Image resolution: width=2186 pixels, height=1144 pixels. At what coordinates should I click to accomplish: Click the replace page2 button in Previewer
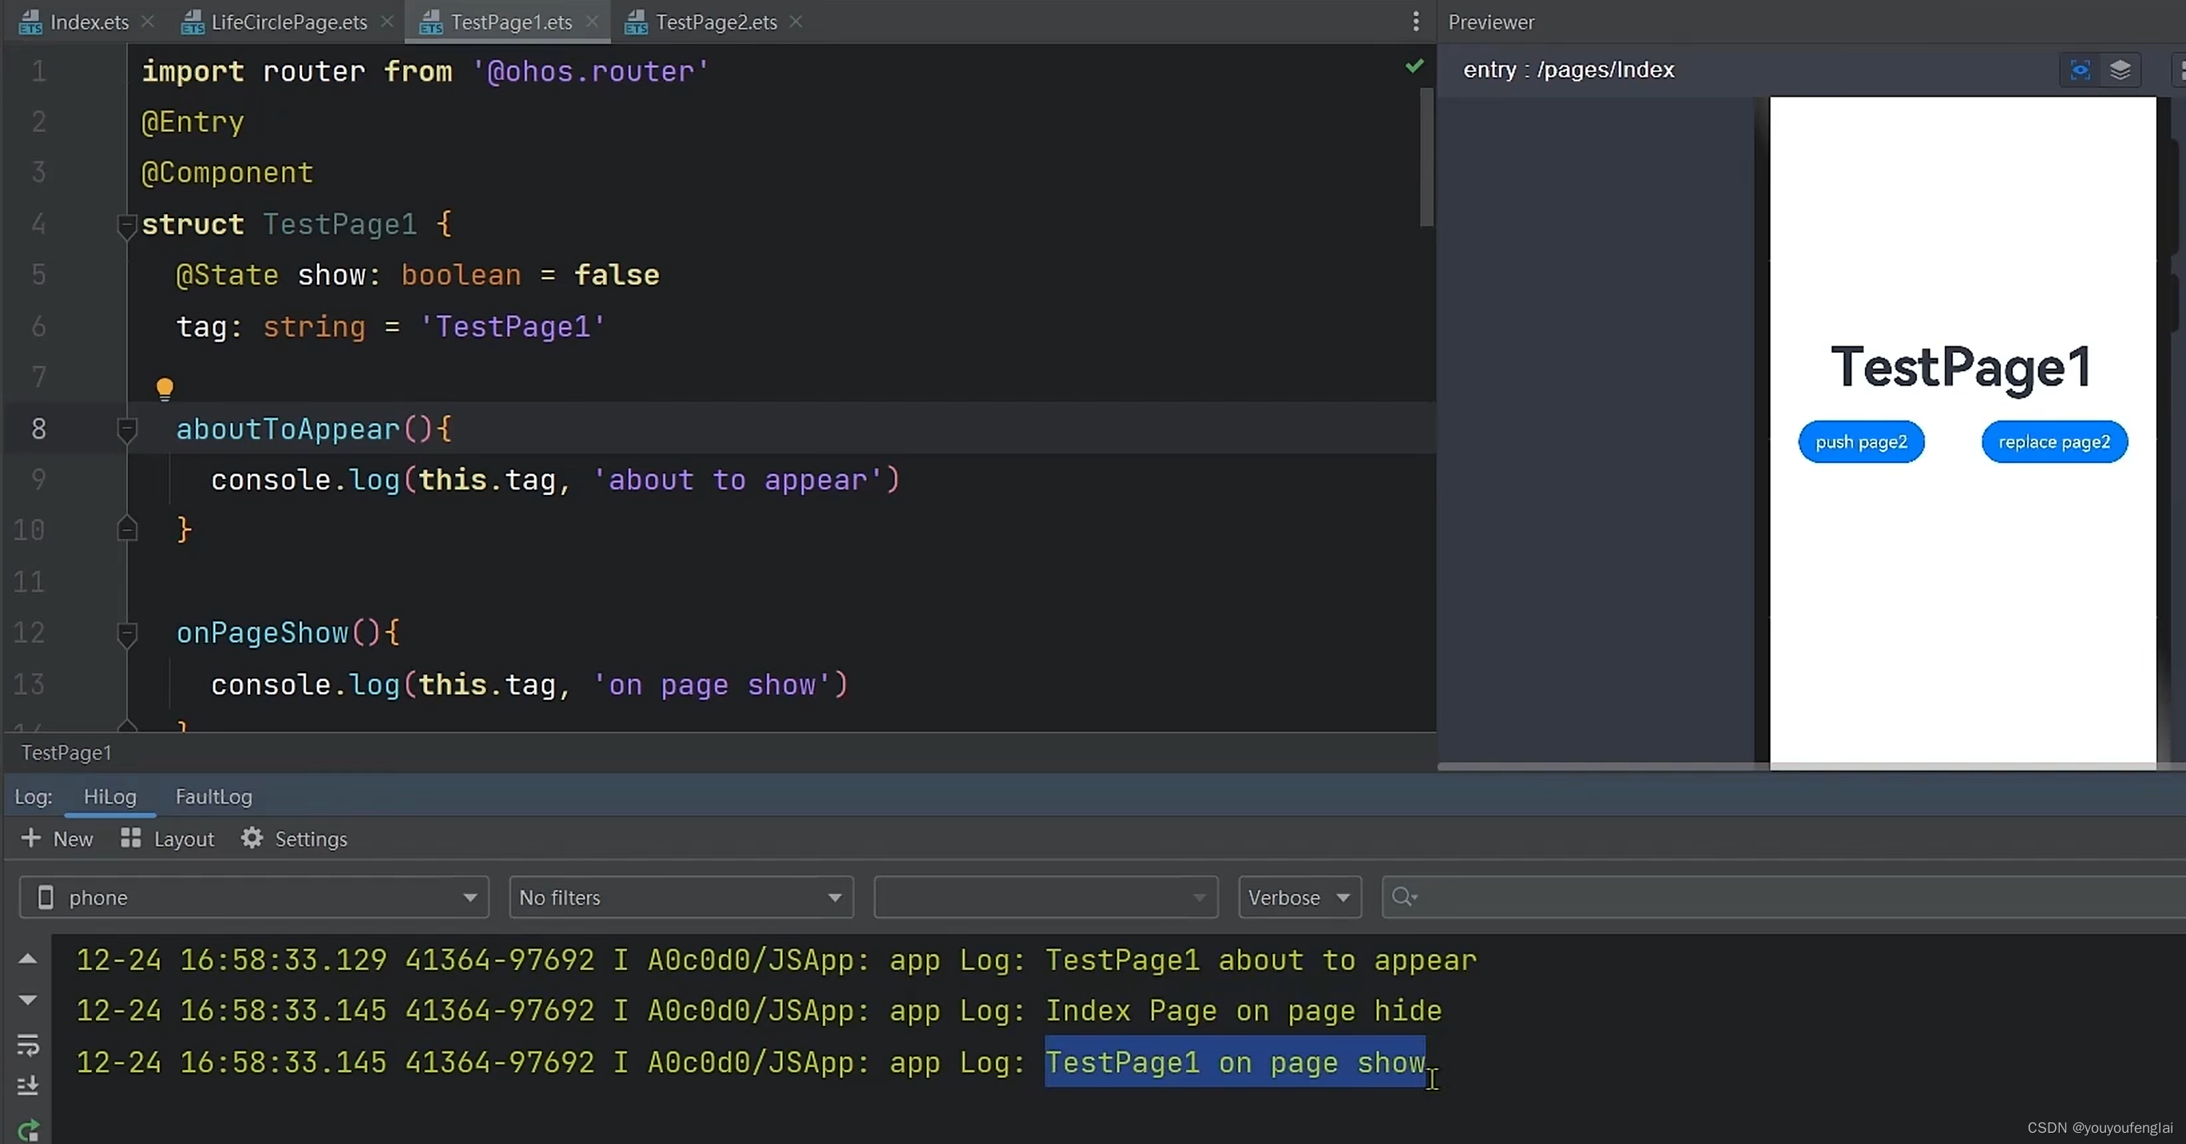(x=2053, y=441)
